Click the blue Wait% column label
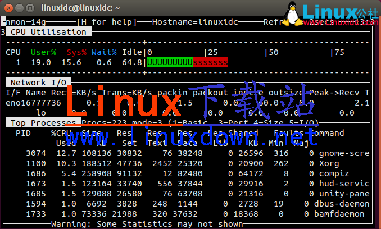381x229 pixels. click(104, 52)
